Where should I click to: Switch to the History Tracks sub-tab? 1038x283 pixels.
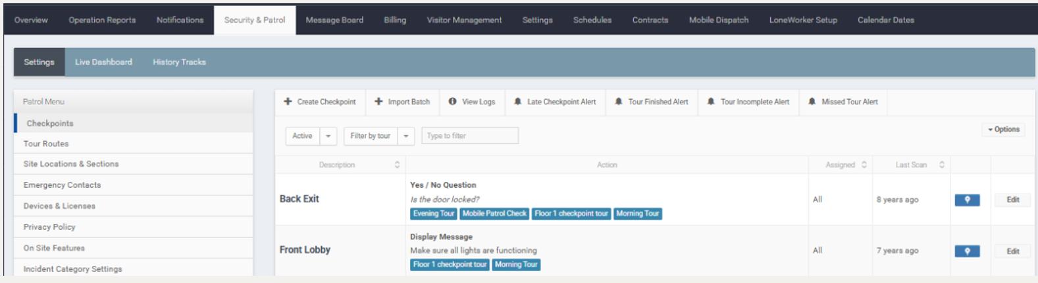click(179, 62)
